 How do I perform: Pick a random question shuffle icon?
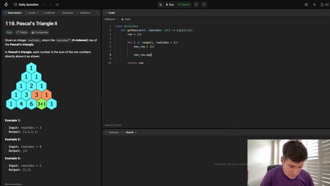[x=57, y=5]
